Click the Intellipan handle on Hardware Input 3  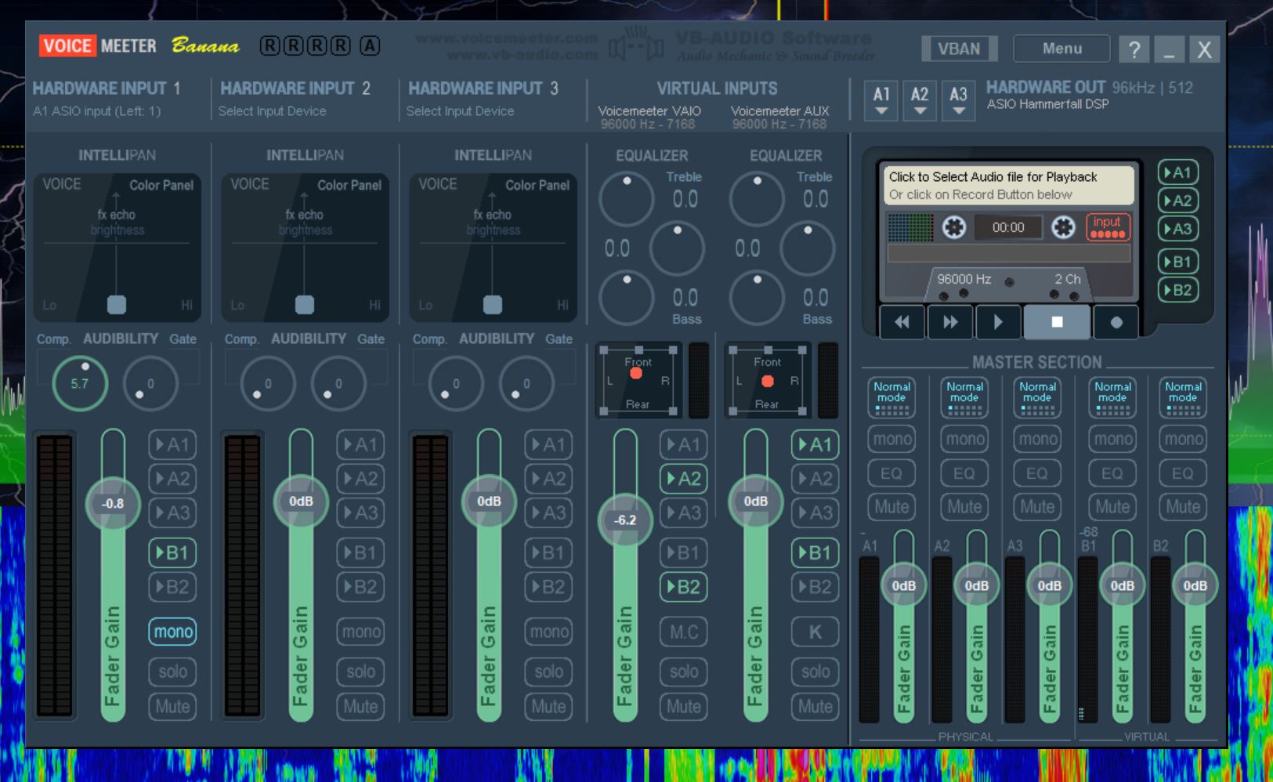pos(493,305)
